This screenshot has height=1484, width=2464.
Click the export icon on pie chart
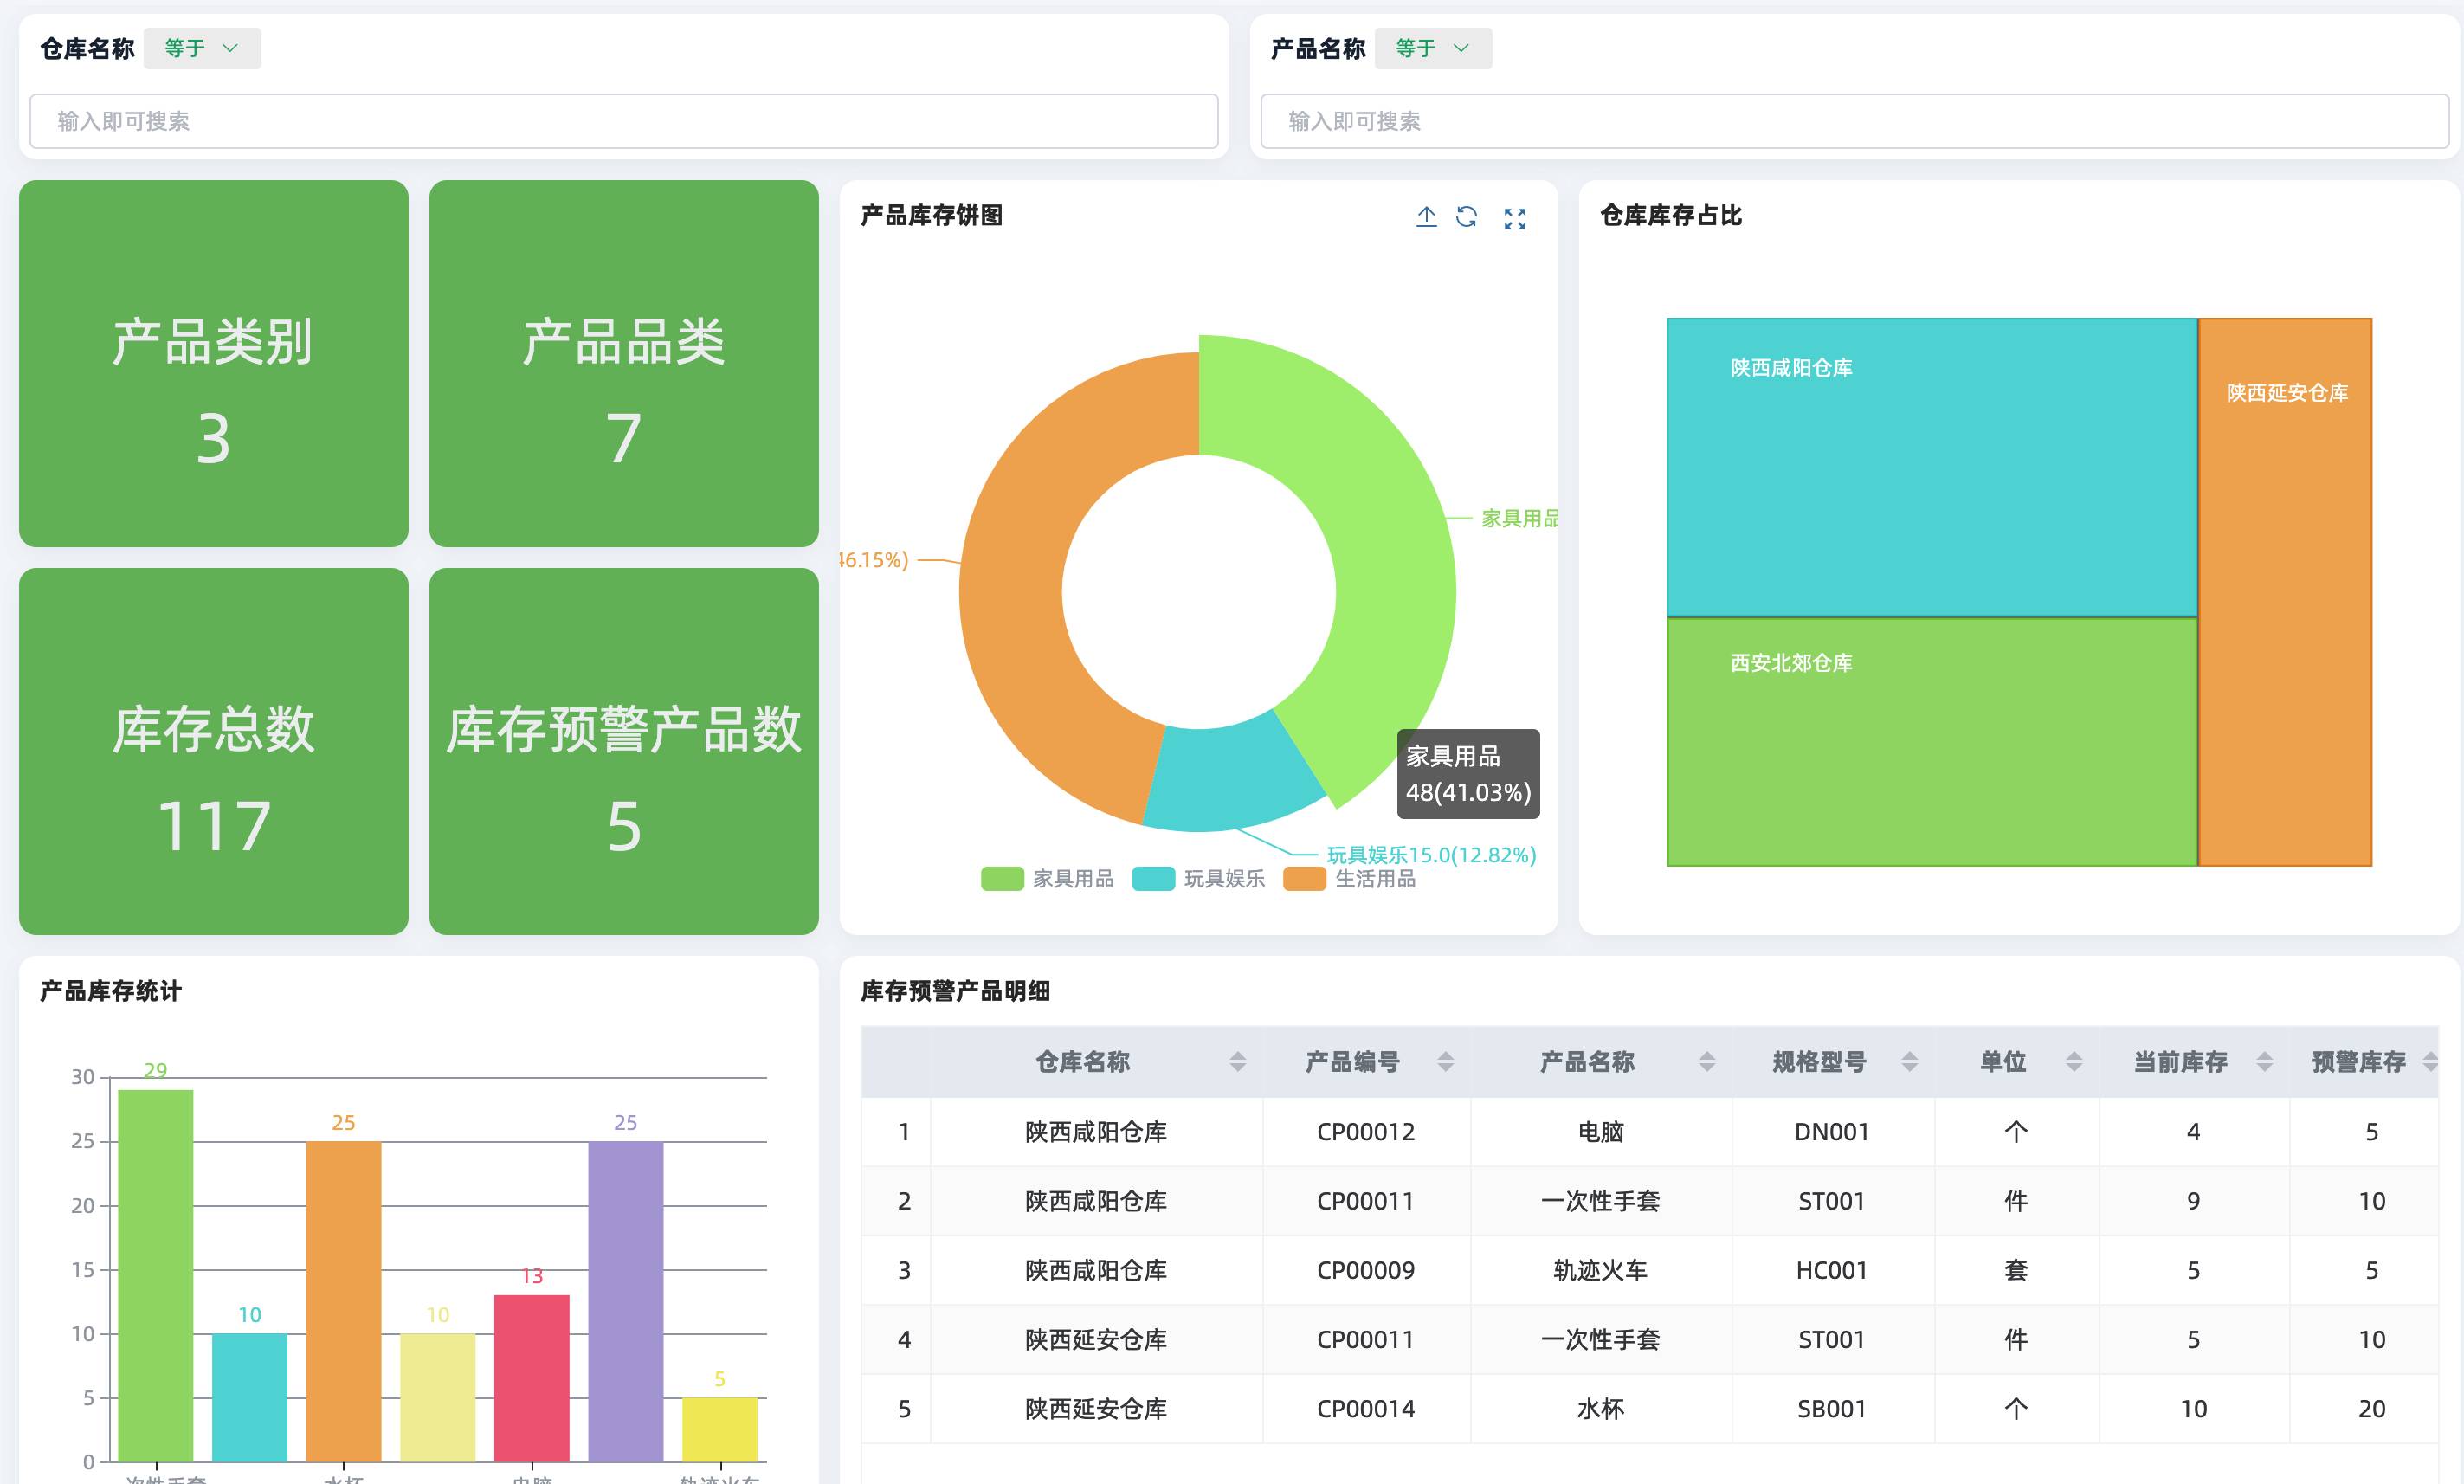coord(1426,217)
